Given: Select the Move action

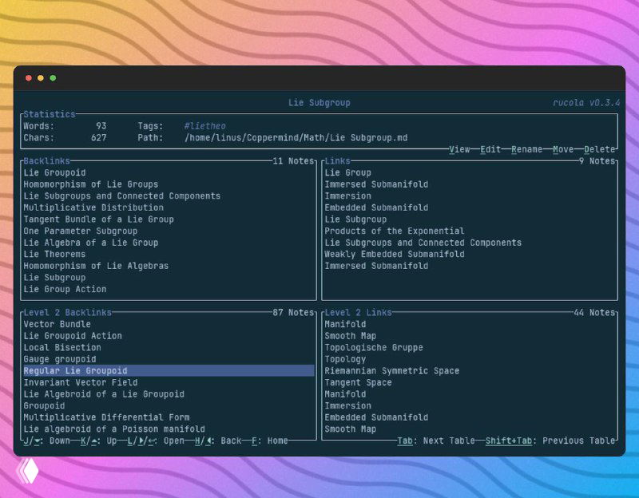Looking at the screenshot, I should pos(563,149).
